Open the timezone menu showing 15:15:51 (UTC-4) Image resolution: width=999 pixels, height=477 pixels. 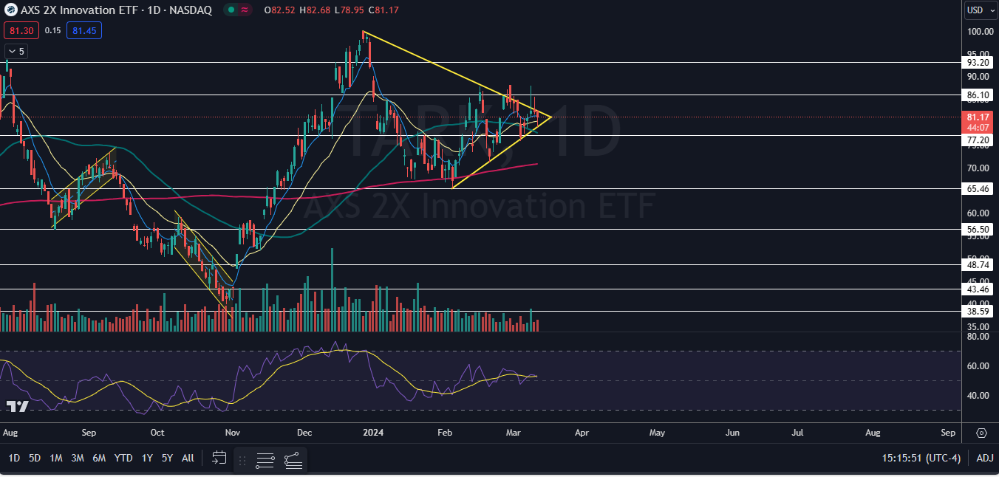[921, 459]
